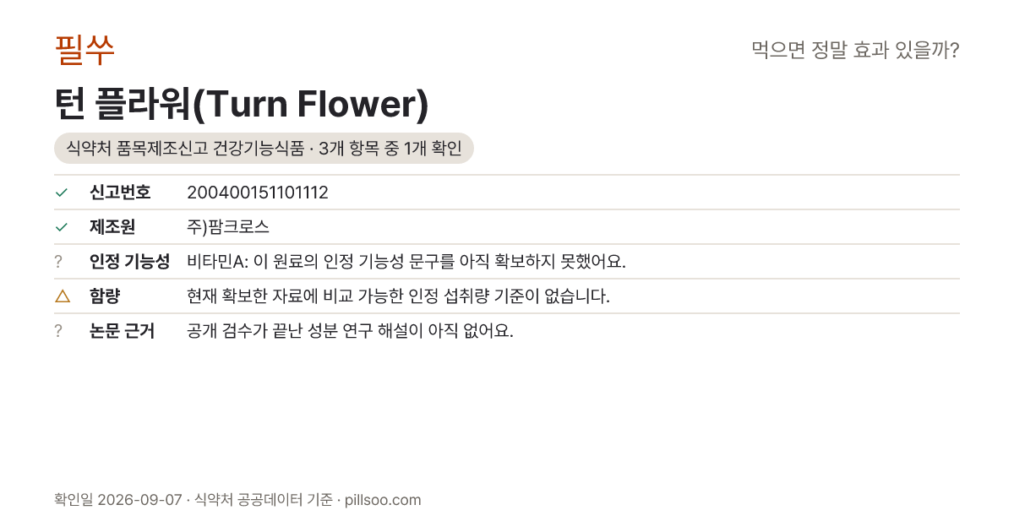Click the 비타민A functionality description text
The width and height of the screenshot is (1014, 532).
[x=406, y=262]
